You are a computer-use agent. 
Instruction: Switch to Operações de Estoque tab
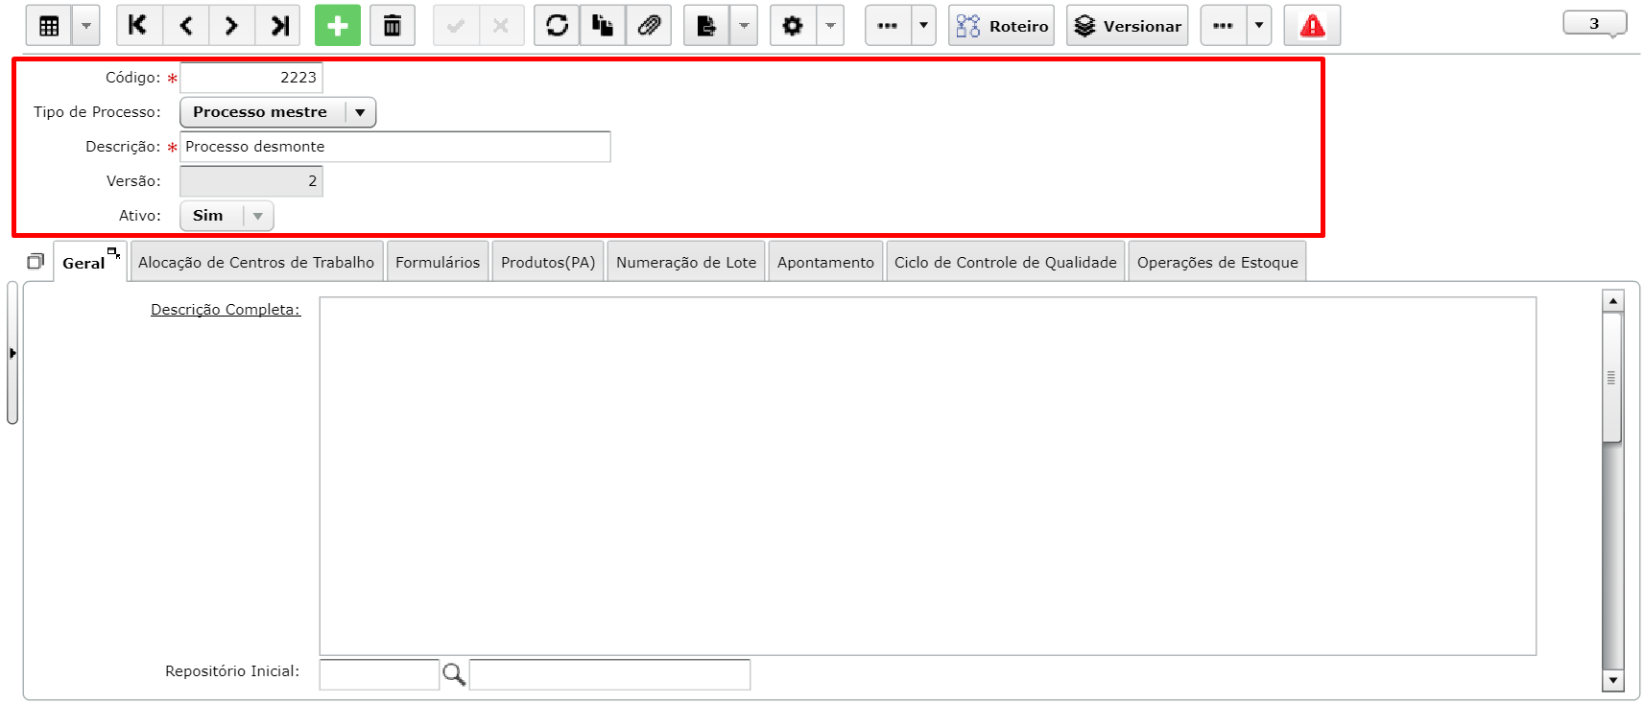(x=1218, y=263)
